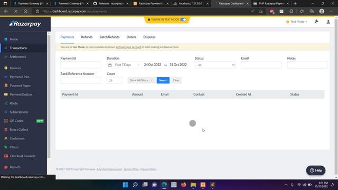The height and width of the screenshot is (190, 338).
Task: Open Home in the sidebar
Action: point(14,39)
